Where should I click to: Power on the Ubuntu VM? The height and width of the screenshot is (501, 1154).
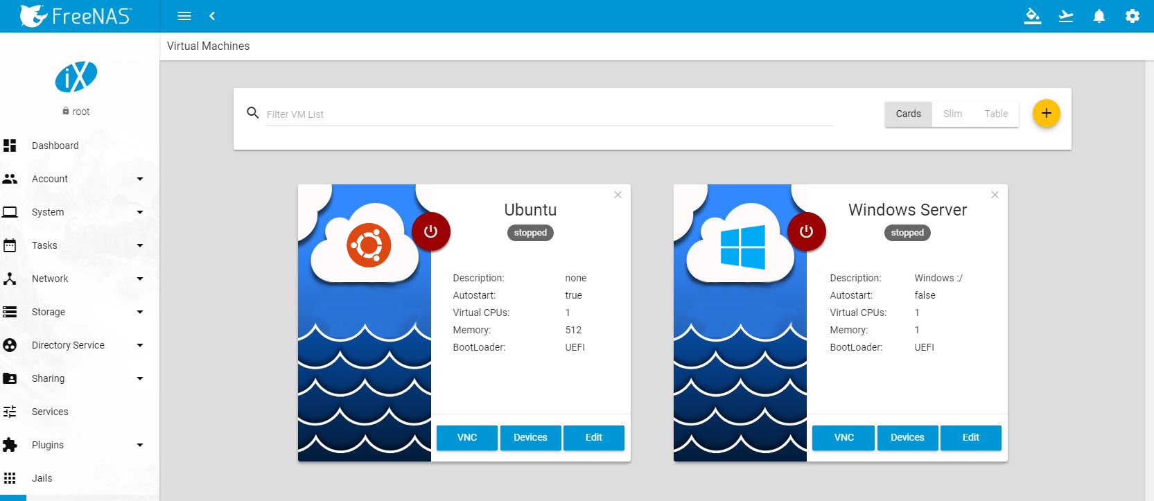point(430,231)
